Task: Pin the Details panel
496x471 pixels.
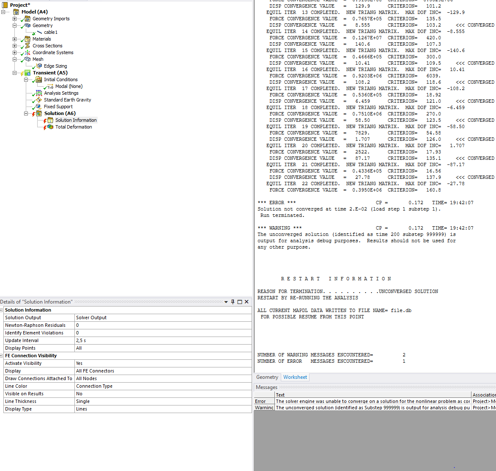Action: pos(233,302)
